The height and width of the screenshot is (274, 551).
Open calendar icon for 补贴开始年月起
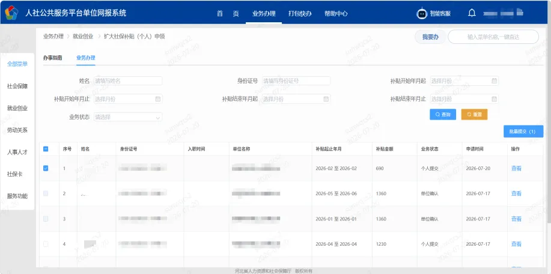pos(494,81)
